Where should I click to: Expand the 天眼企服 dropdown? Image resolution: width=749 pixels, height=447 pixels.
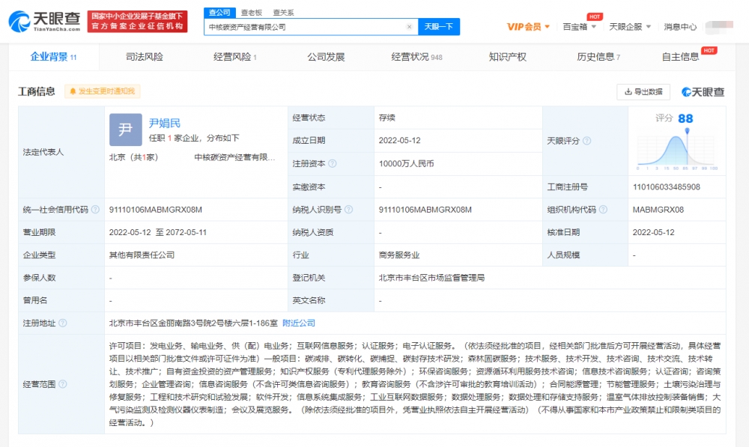coord(629,27)
